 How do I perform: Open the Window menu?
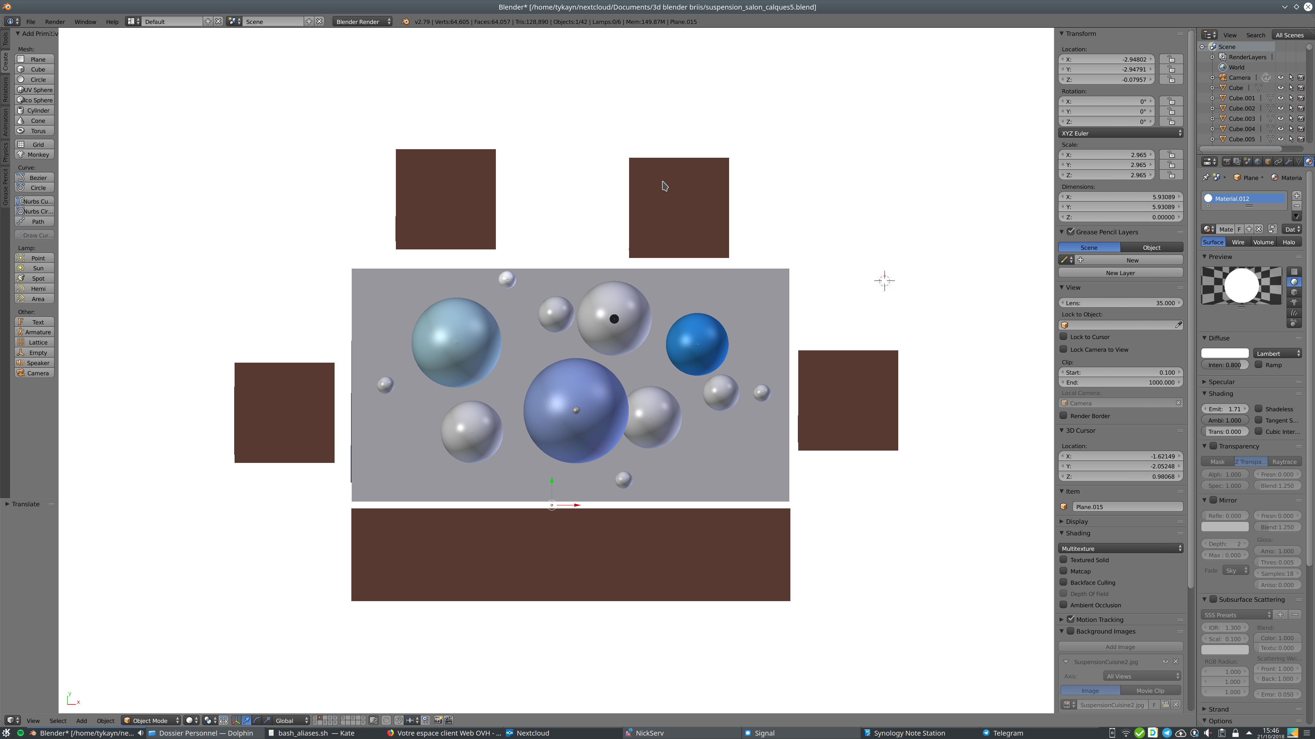coord(85,22)
